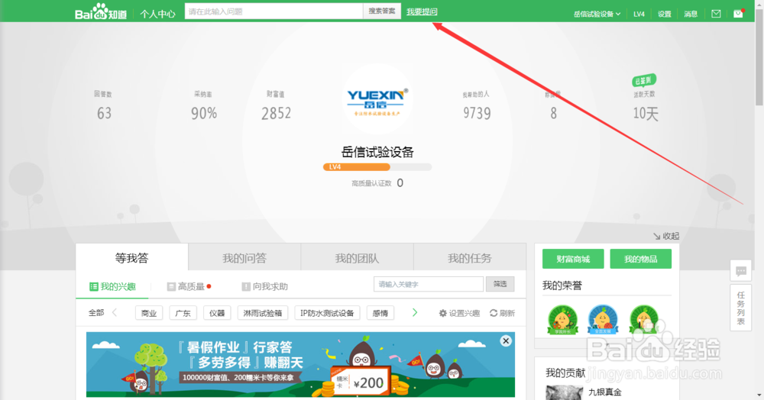Click the LV4 level progress bar
Screen dimensions: 764x400
click(377, 167)
